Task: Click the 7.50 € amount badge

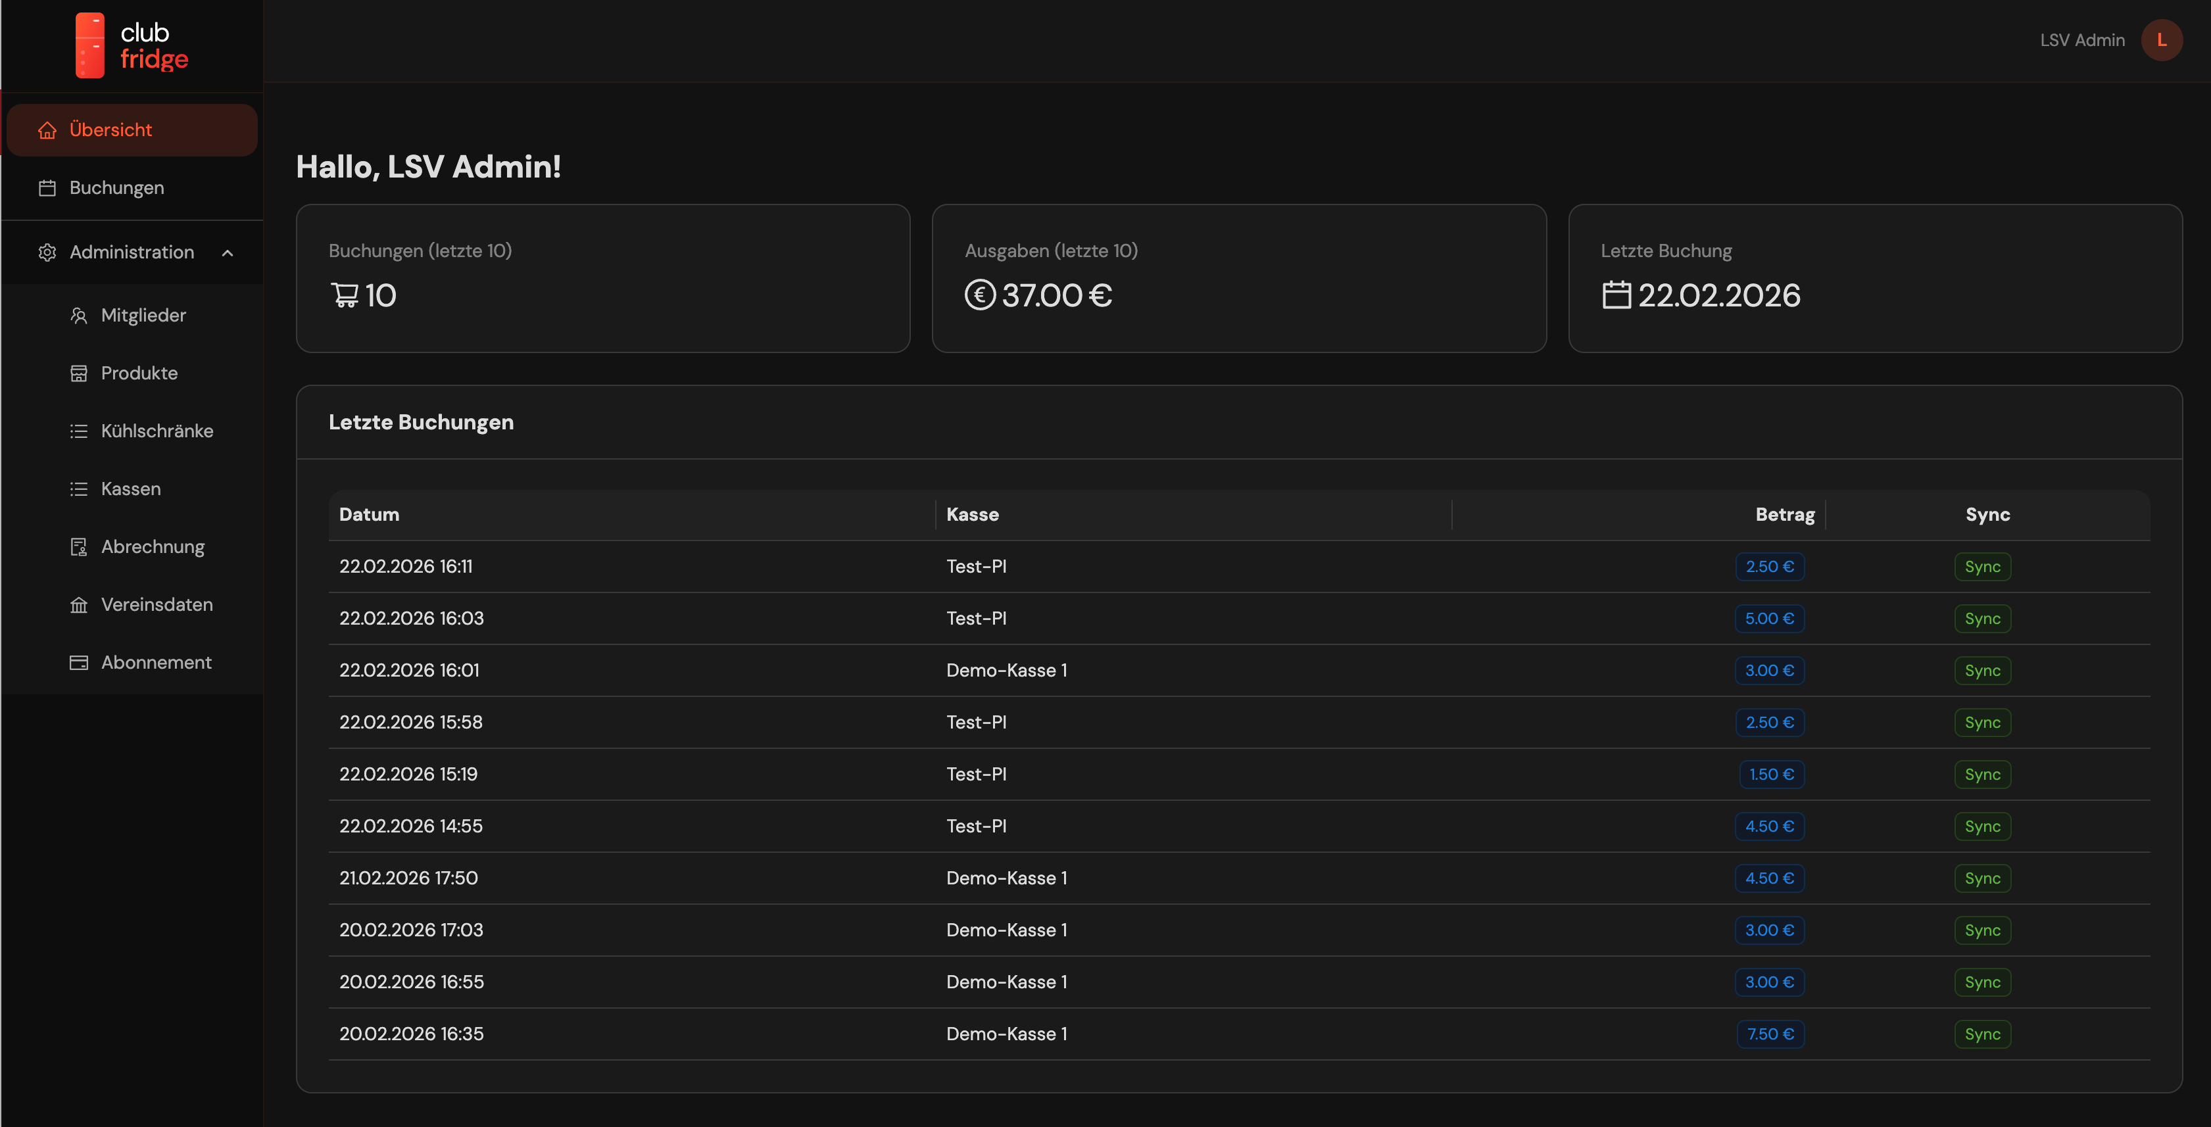Action: pyautogui.click(x=1770, y=1034)
